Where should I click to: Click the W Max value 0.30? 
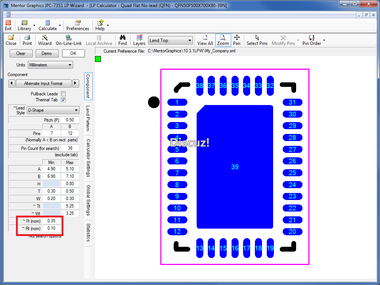click(70, 199)
